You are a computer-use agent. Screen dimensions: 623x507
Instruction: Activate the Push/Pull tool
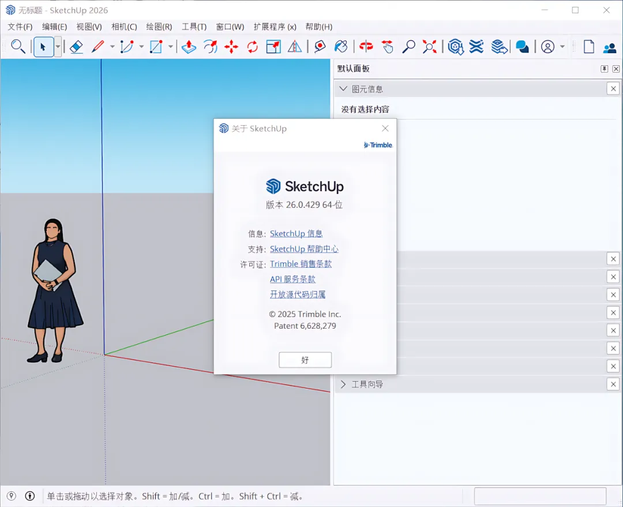189,47
